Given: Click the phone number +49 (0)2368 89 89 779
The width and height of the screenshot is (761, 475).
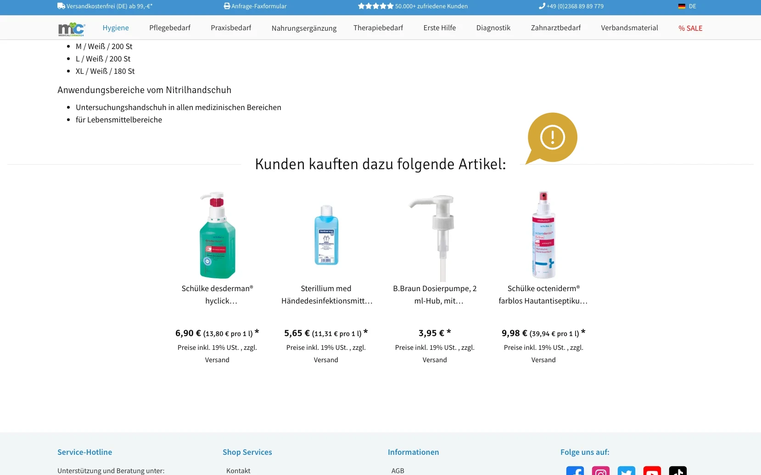Looking at the screenshot, I should pyautogui.click(x=575, y=6).
